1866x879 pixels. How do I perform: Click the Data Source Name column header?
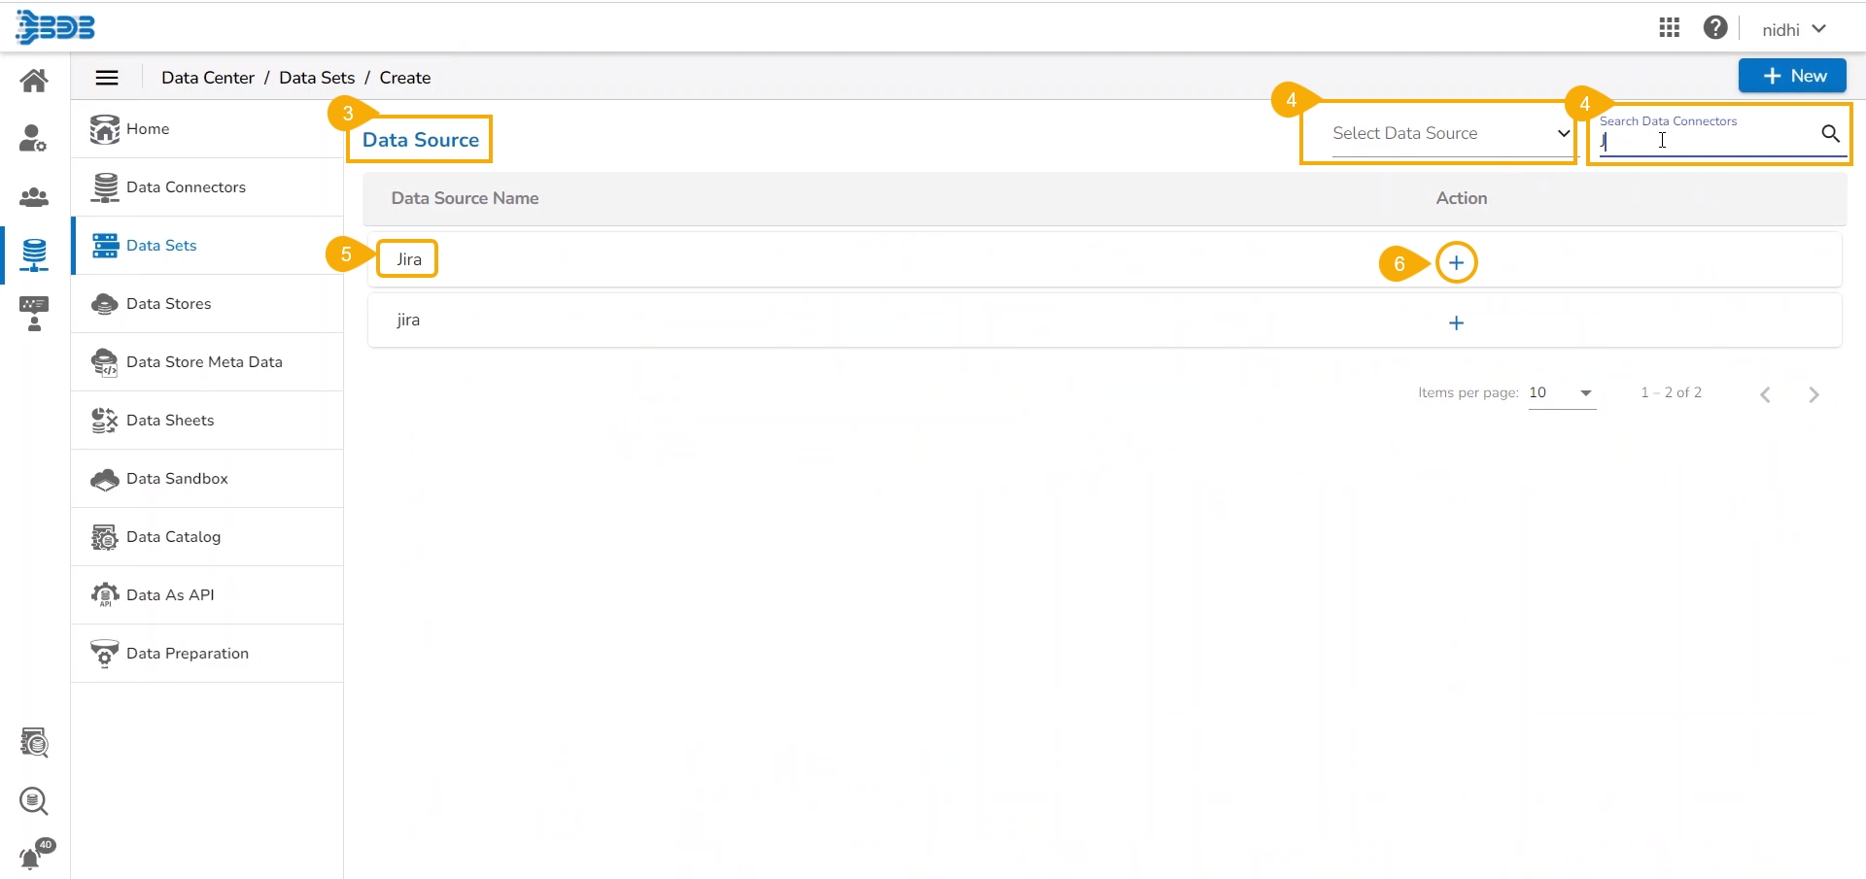[x=465, y=198]
